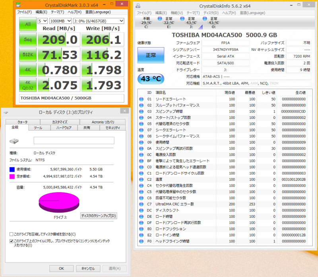Click status circle for ID 09 使用時間
318x277 pixels.
pyautogui.click(x=142, y=142)
